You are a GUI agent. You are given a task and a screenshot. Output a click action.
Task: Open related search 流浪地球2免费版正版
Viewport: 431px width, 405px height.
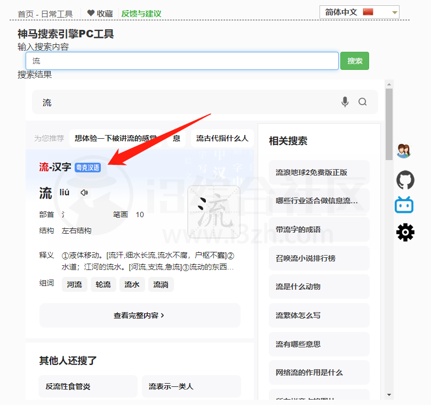click(319, 172)
